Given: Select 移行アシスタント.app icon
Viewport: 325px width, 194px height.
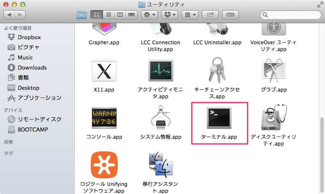Looking at the screenshot, I should [161, 165].
